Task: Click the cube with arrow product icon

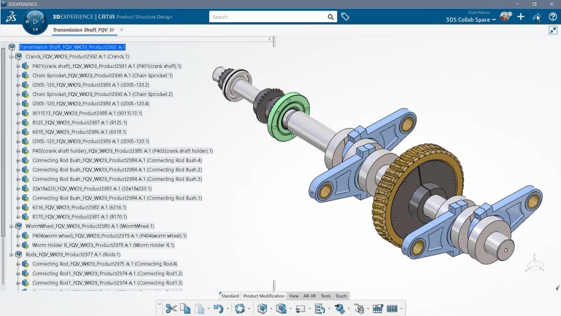Action: pos(281,308)
